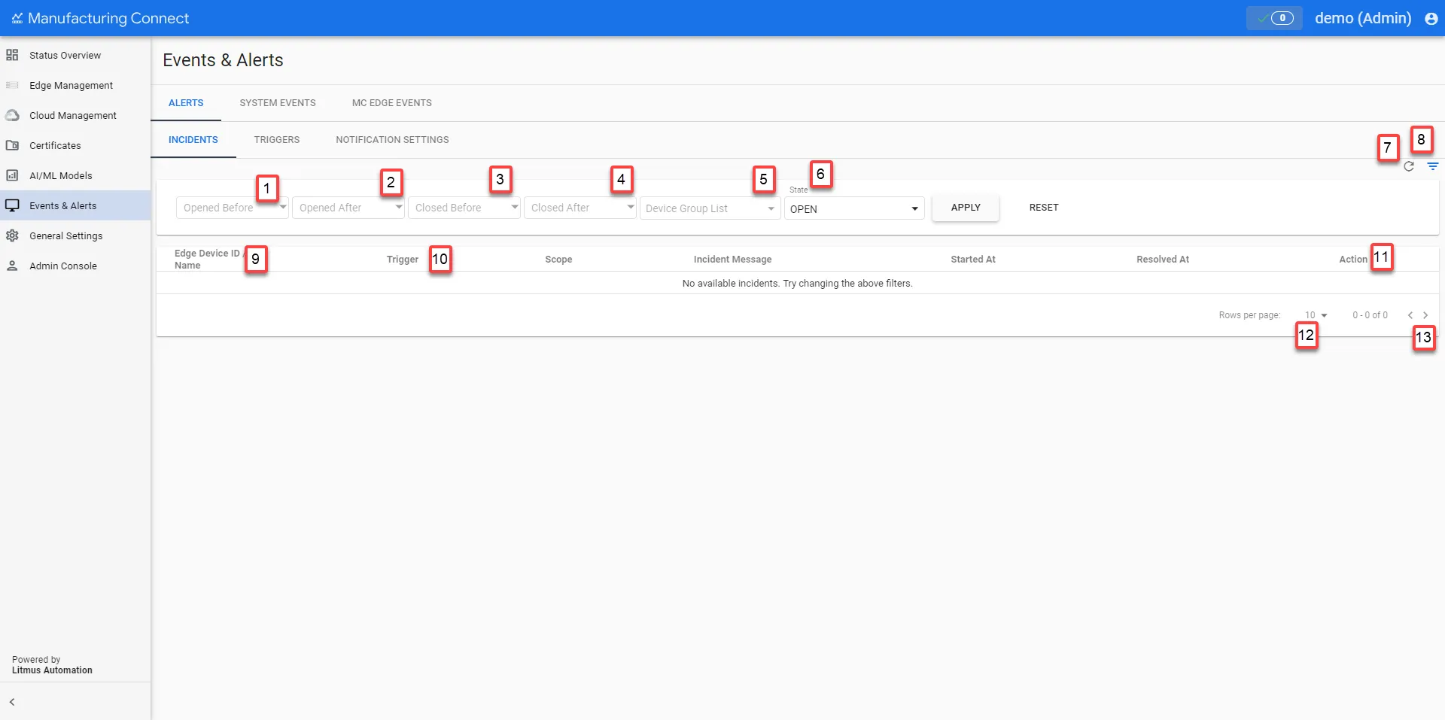Click the Trigger column header

click(403, 260)
